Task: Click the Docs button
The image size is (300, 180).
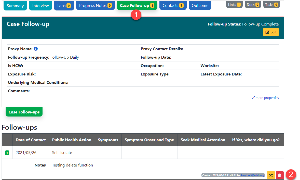Action: click(253, 4)
